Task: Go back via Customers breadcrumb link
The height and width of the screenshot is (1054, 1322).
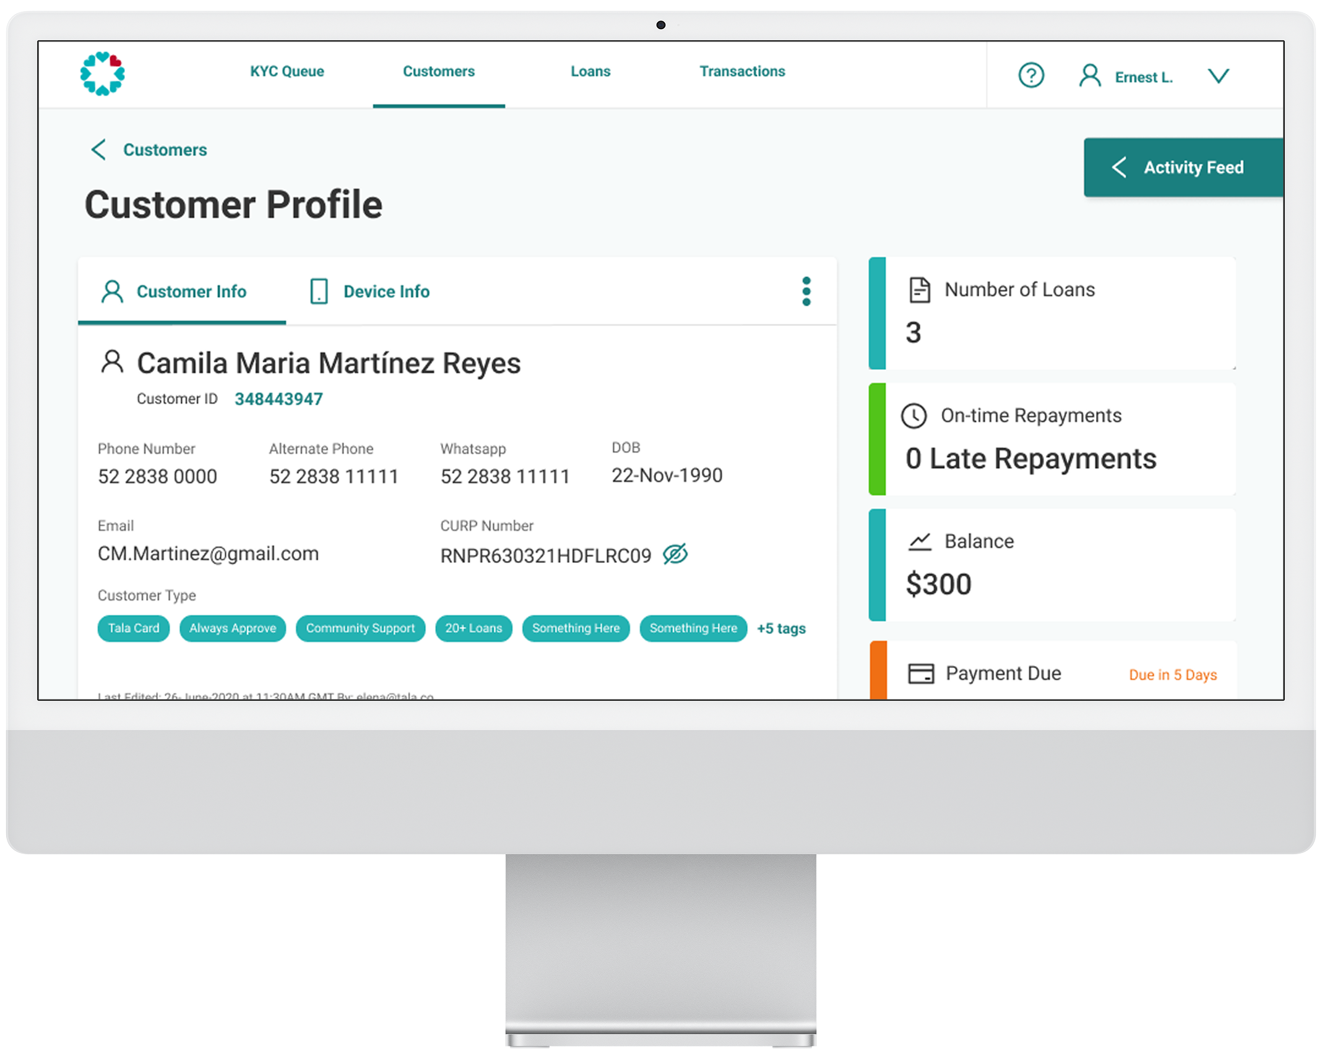Action: (x=165, y=150)
